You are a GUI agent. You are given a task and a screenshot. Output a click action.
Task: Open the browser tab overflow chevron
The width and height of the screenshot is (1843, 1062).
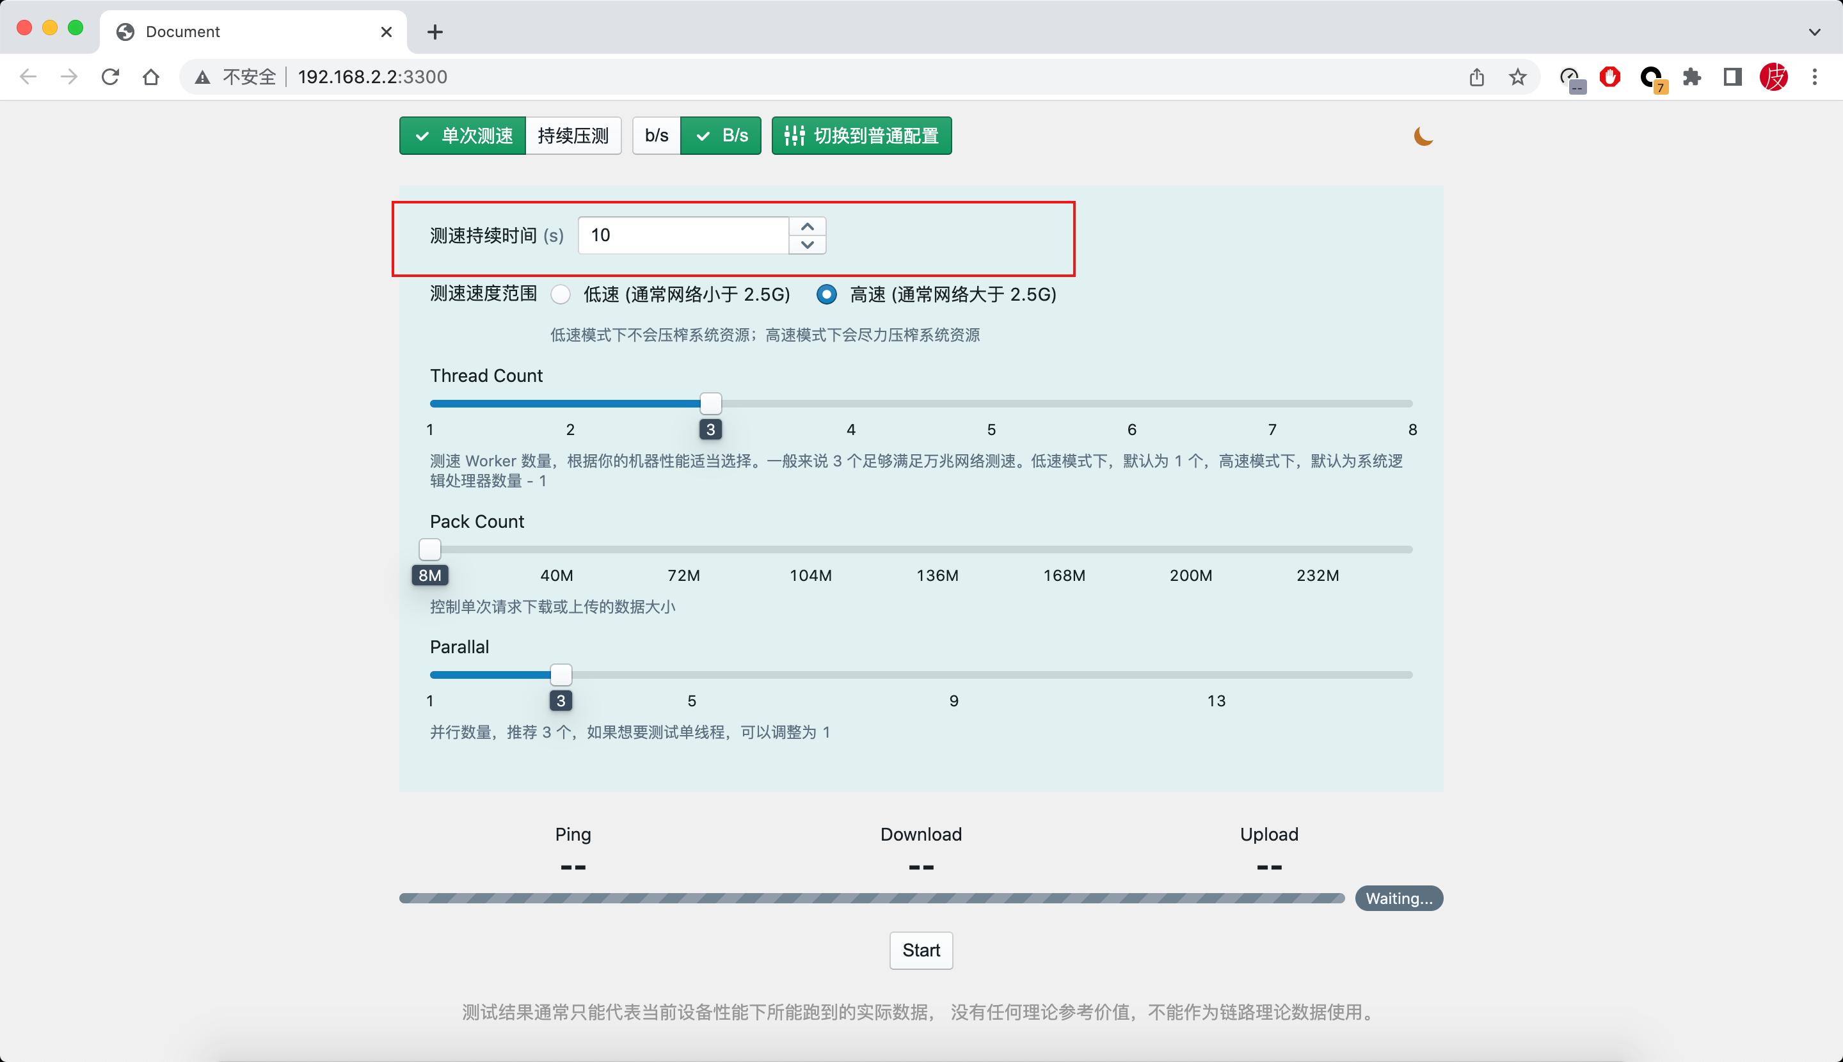[x=1815, y=31]
